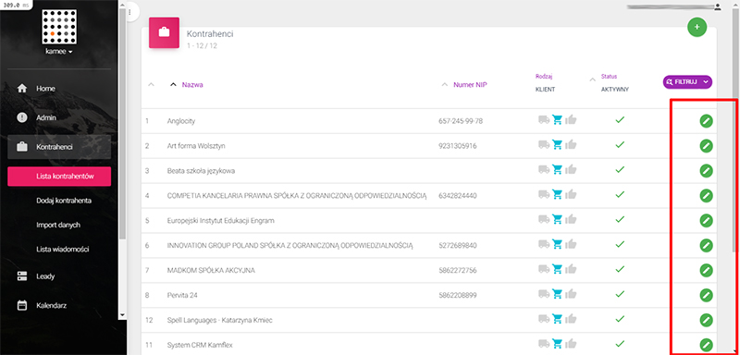Open editor for Pervita 24

(706, 295)
